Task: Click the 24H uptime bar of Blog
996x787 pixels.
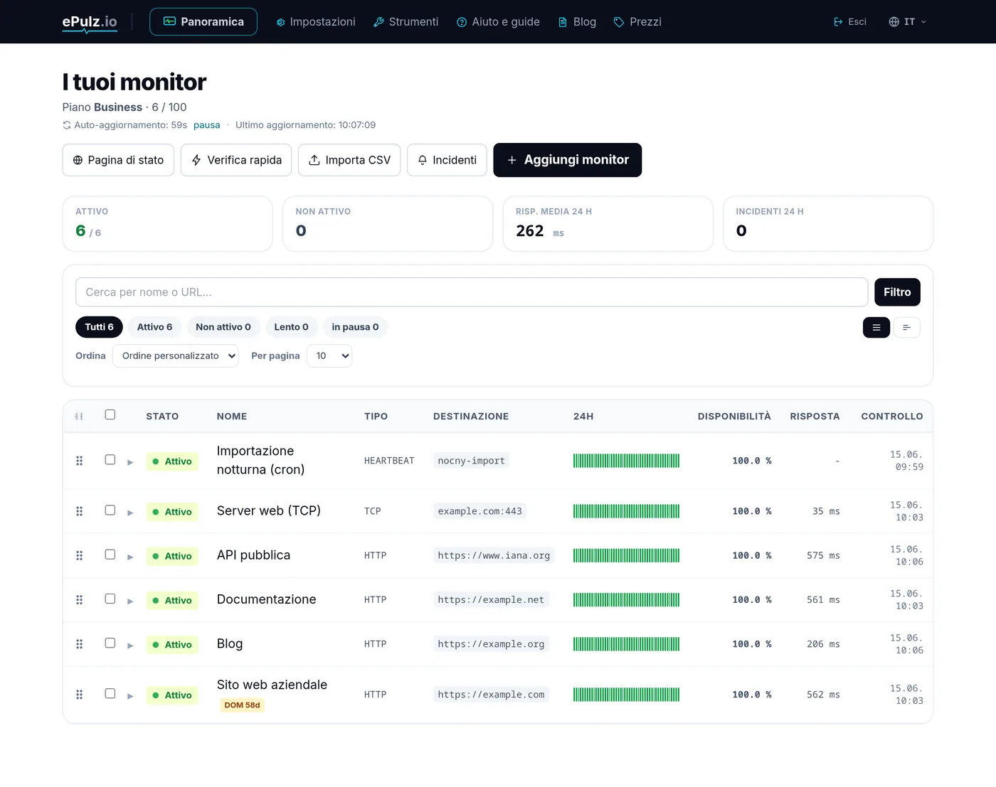Action: [x=626, y=644]
